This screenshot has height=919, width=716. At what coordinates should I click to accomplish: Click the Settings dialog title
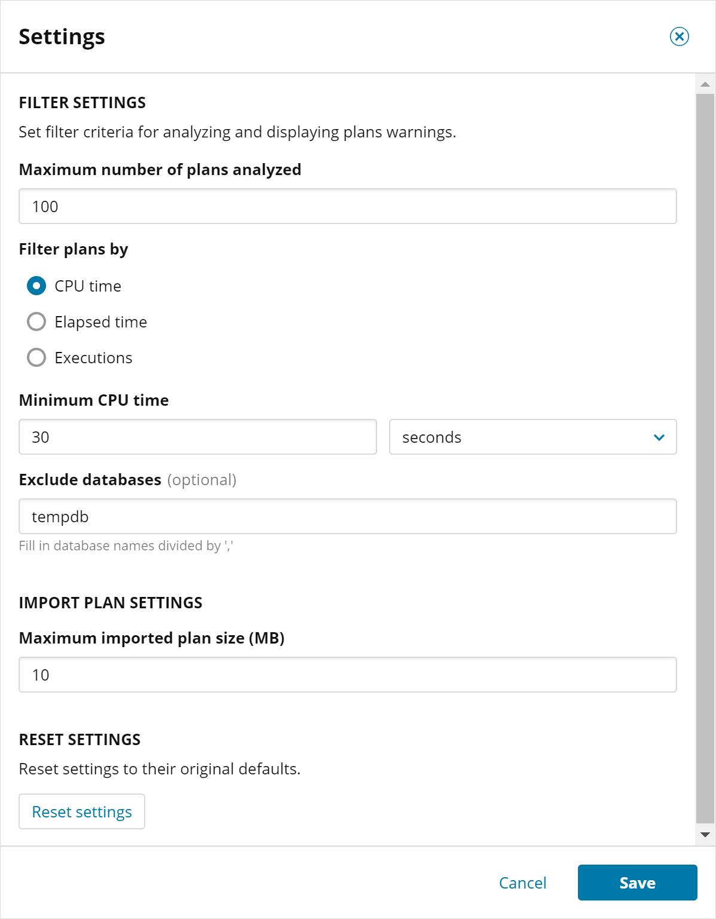62,37
